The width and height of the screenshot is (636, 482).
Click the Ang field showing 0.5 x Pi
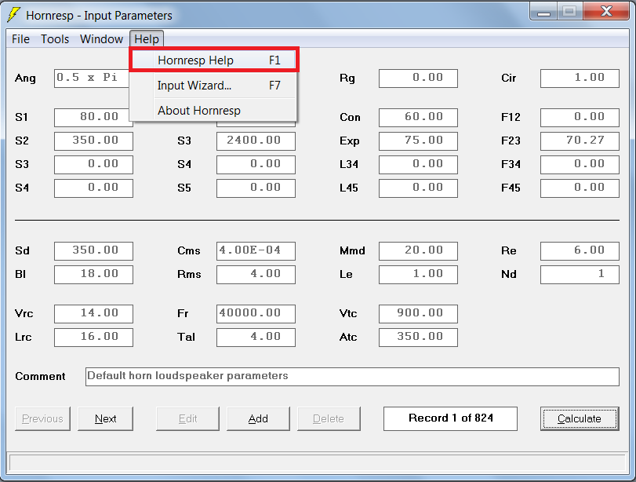92,79
